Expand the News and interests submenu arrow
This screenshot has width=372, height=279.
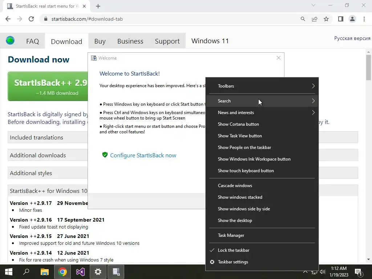[313, 113]
